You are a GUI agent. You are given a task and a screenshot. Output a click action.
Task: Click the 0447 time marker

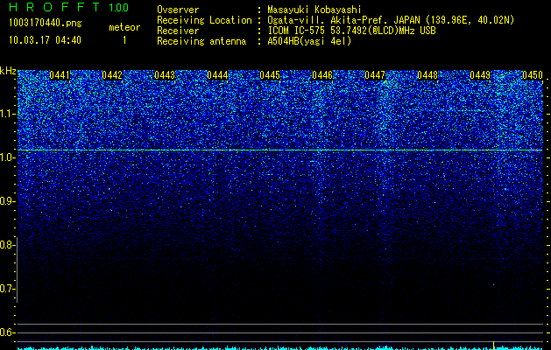[375, 75]
